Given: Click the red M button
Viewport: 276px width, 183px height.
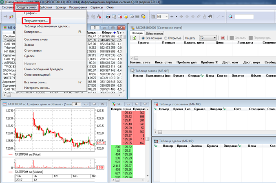Looking at the screenshot, I should click(223, 38).
